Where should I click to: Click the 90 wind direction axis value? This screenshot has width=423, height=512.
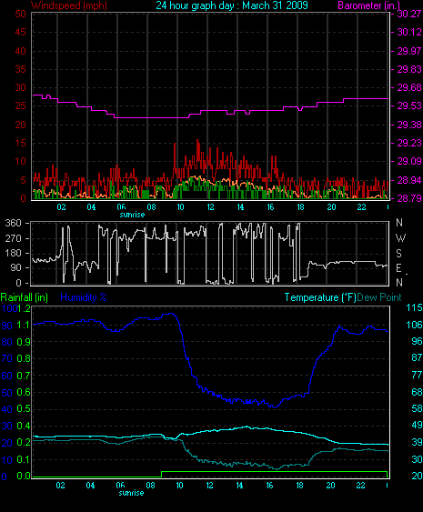[x=15, y=267]
